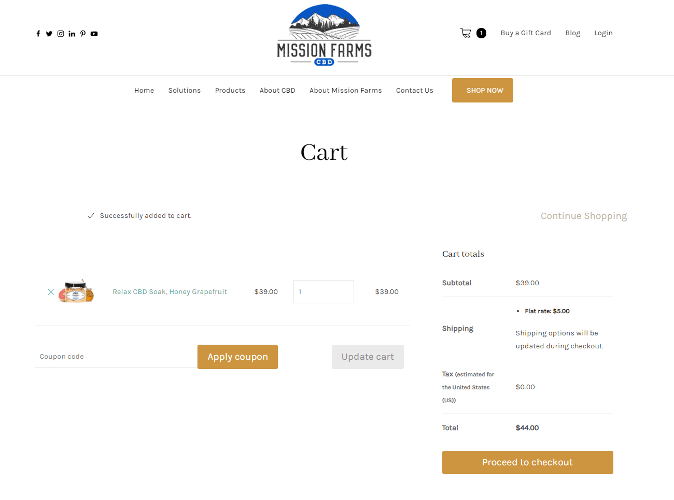Viewport: 674px width, 500px height.
Task: Open the Products menu
Action: (x=230, y=91)
